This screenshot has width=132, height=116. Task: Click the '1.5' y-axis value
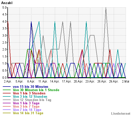(x=4, y=57)
